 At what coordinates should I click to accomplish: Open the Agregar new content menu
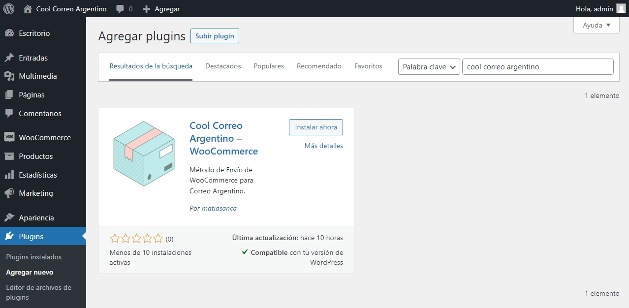(161, 9)
